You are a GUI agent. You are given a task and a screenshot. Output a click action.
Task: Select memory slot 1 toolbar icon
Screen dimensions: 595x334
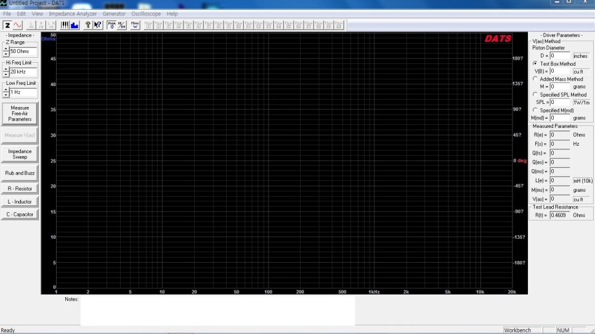tap(148, 25)
